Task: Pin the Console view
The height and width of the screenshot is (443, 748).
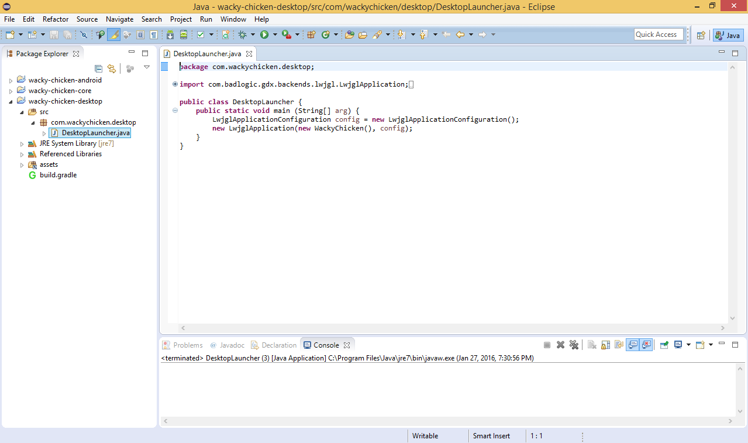Action: [664, 345]
